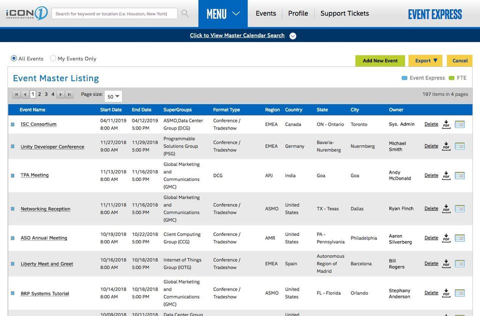480x316 pixels.
Task: Go to the Profile menu item
Action: [298, 13]
